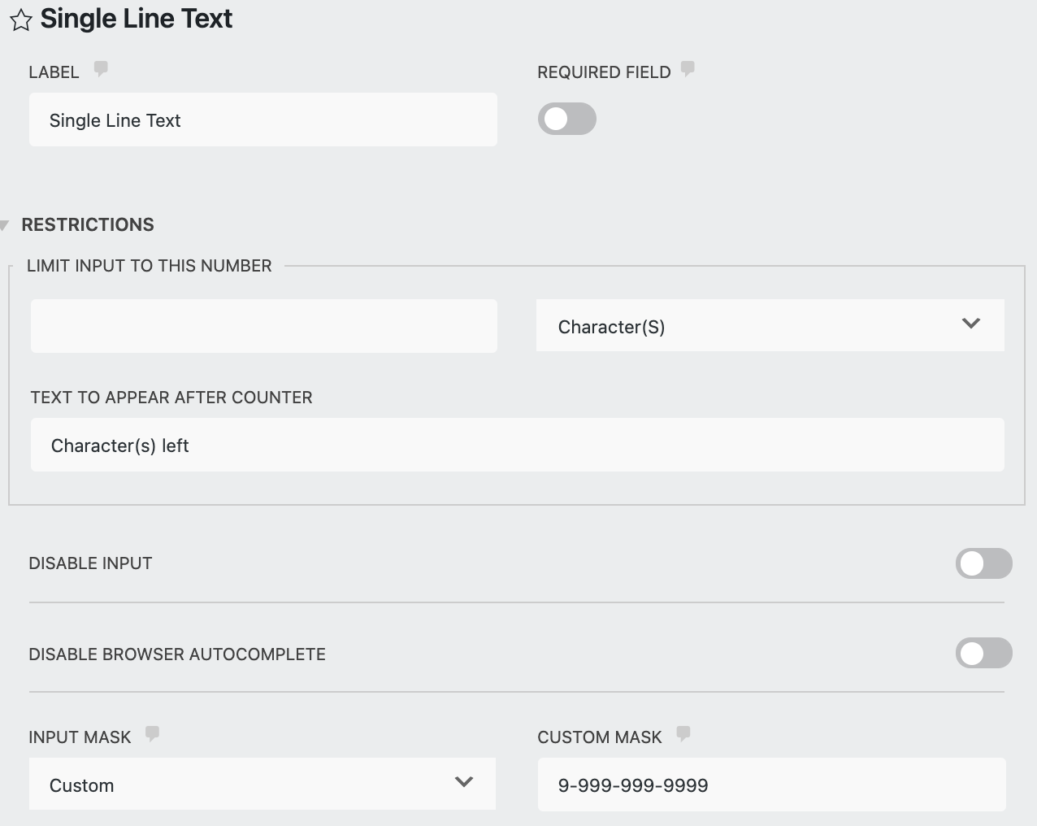Click the label field containing Single Line Text
This screenshot has width=1037, height=826.
coord(263,120)
